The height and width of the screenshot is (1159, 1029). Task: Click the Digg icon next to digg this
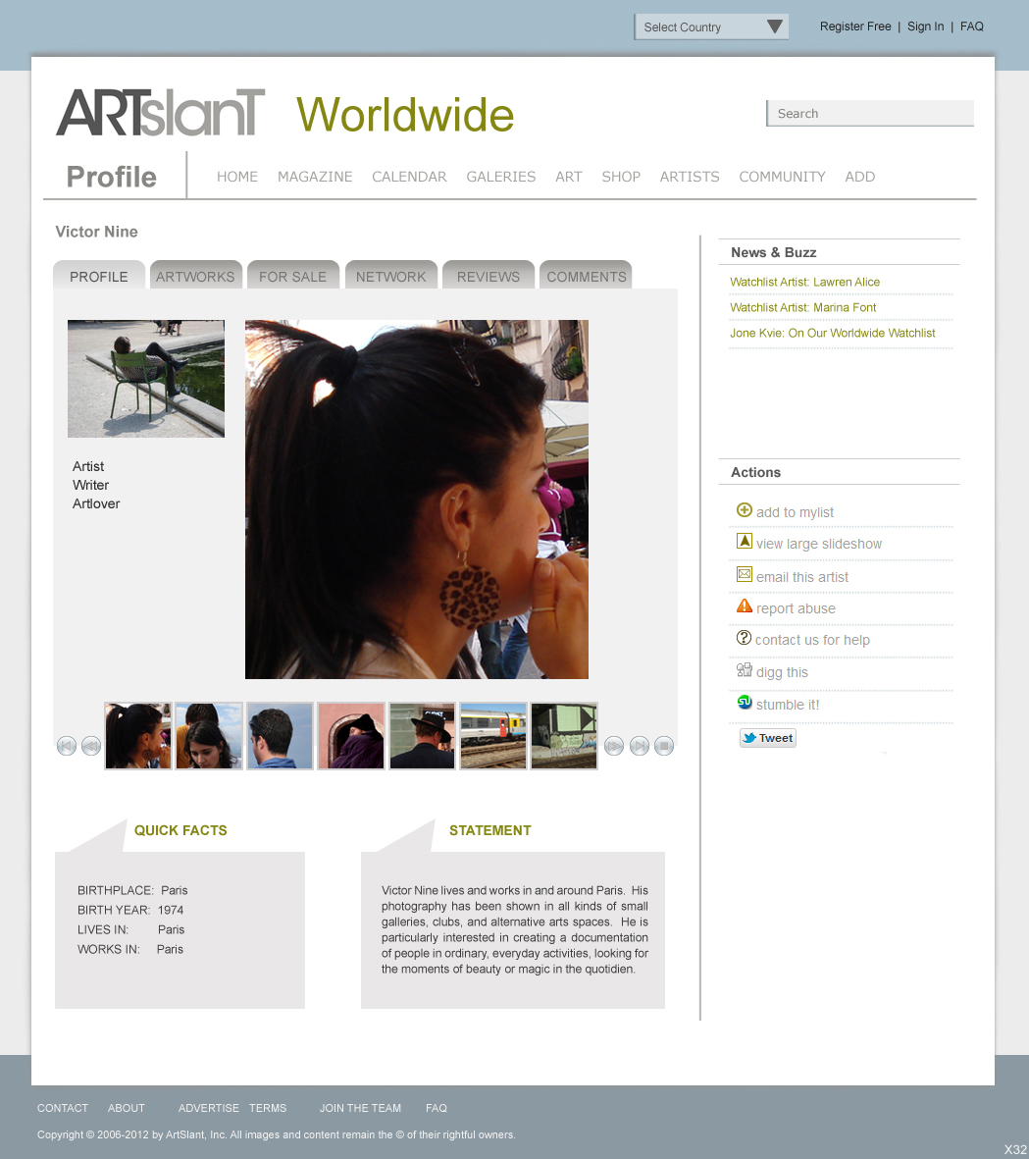[x=745, y=669]
